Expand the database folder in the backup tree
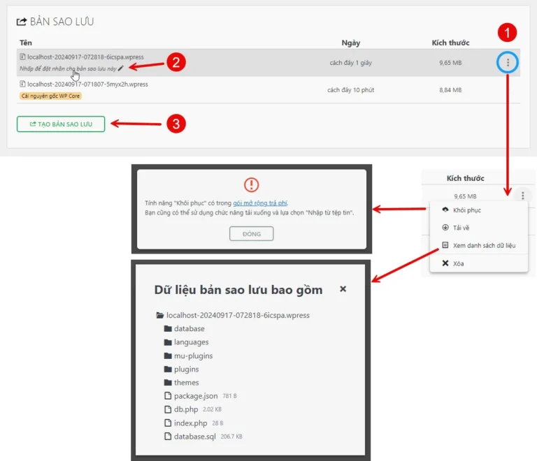The height and width of the screenshot is (461, 537). [189, 329]
